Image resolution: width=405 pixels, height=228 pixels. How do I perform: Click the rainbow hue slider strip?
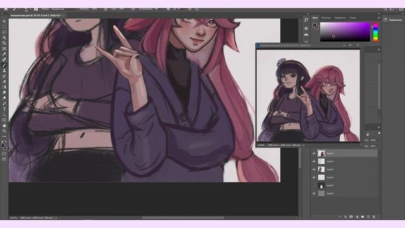(x=375, y=32)
